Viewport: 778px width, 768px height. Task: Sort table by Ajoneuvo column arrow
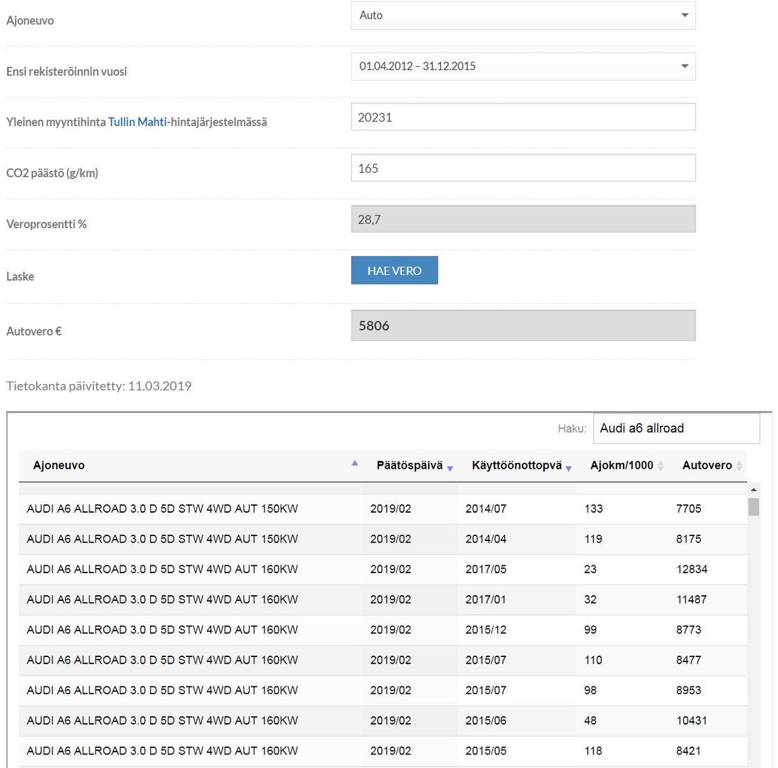point(355,464)
